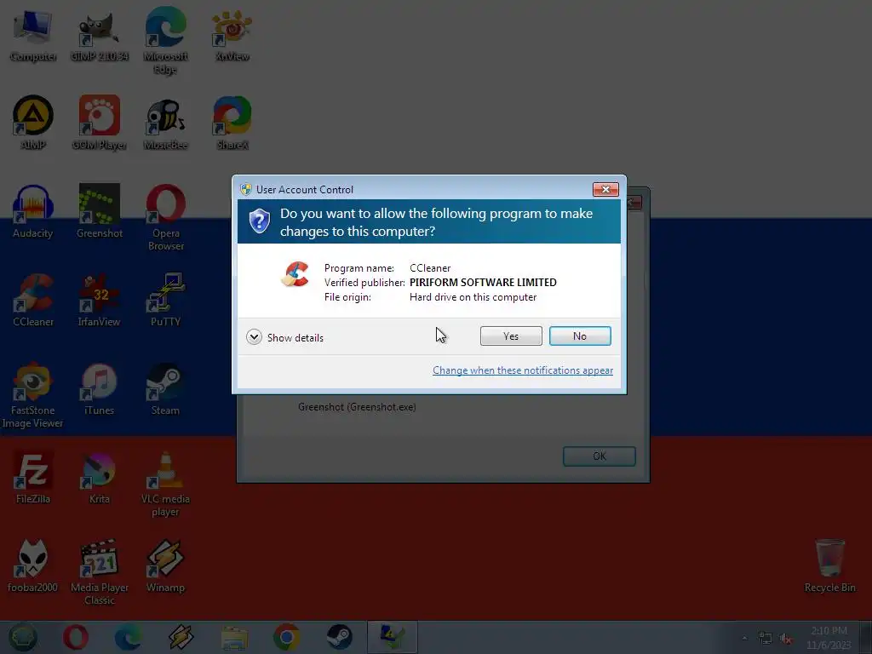
Task: Click the CCleaner program icon in UAC dialog
Action: pos(295,274)
